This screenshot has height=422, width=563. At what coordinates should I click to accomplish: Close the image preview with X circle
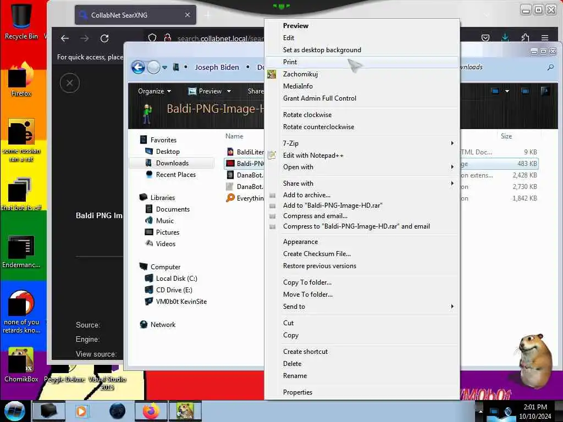point(70,83)
